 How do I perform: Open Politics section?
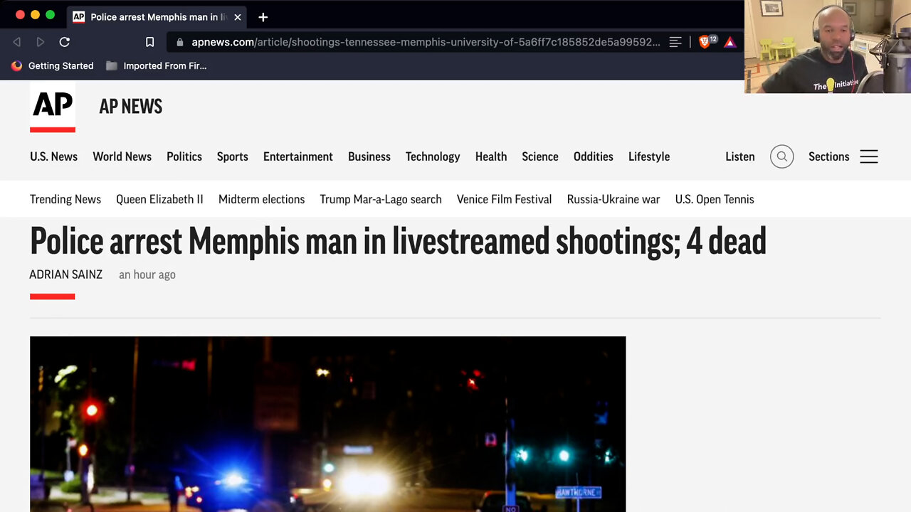pyautogui.click(x=184, y=156)
